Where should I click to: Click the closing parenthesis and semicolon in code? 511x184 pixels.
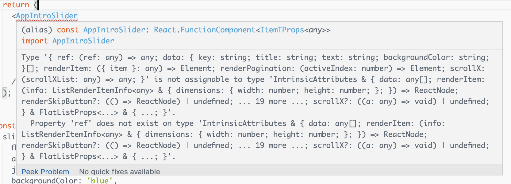(6, 93)
